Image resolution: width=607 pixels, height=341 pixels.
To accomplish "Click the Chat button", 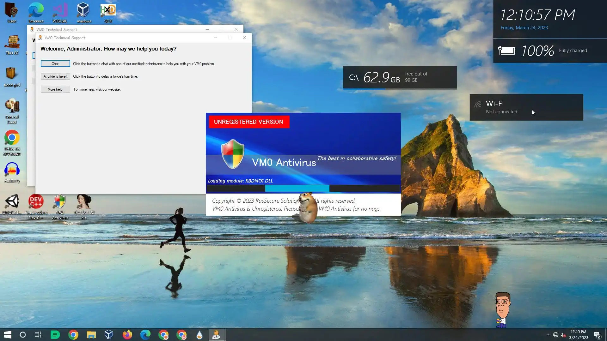I will 55,64.
